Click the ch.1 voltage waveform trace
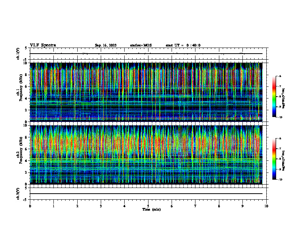The height and width of the screenshot is (231, 300). pyautogui.click(x=146, y=54)
